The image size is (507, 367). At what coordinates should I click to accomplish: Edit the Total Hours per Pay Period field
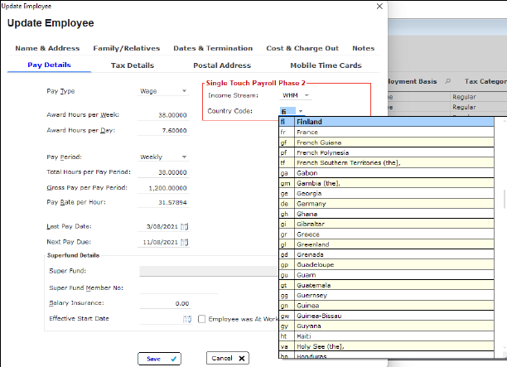(163, 172)
